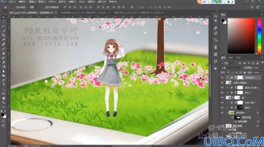This screenshot has height=147, width=264.
Task: Select the Brush tool
Action: click(3, 49)
